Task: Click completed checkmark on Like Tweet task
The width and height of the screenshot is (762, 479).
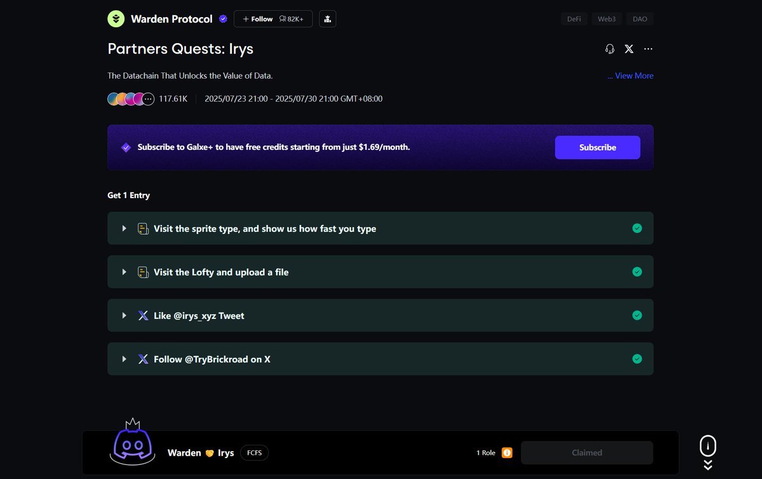Action: (637, 315)
